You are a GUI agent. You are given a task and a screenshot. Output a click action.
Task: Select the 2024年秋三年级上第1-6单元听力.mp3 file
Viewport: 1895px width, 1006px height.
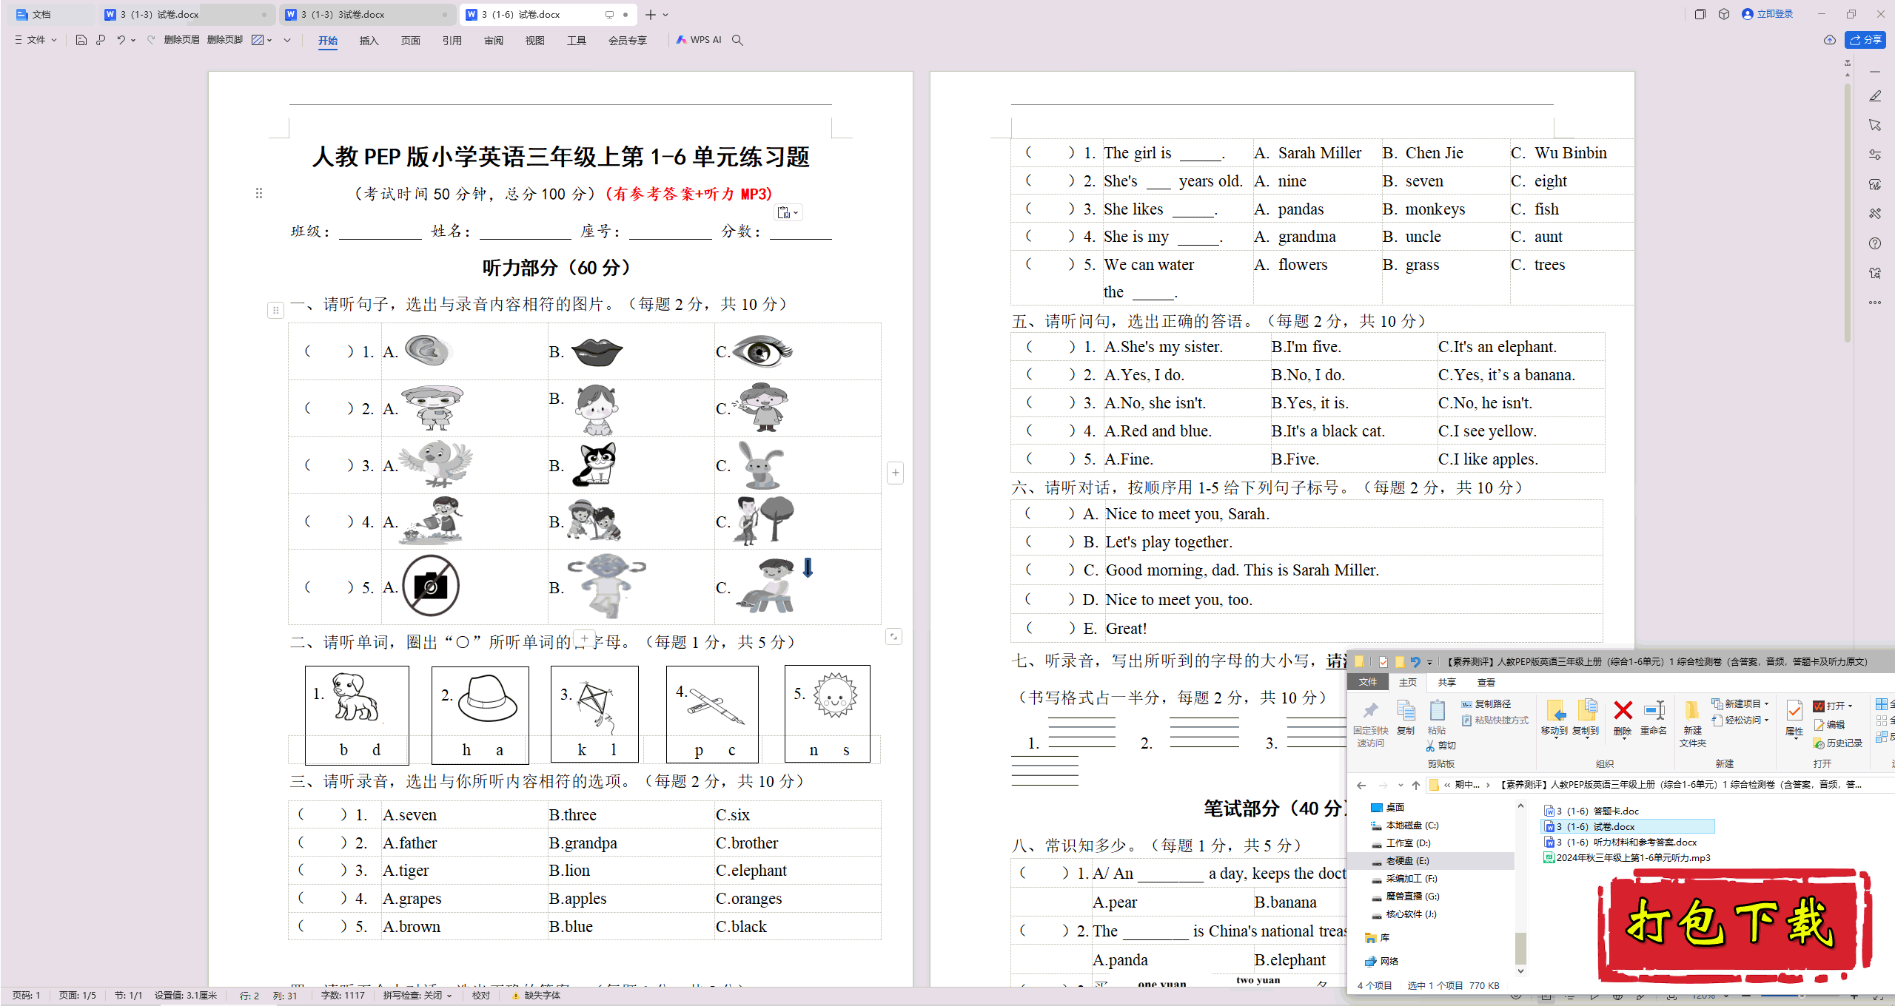click(x=1627, y=857)
